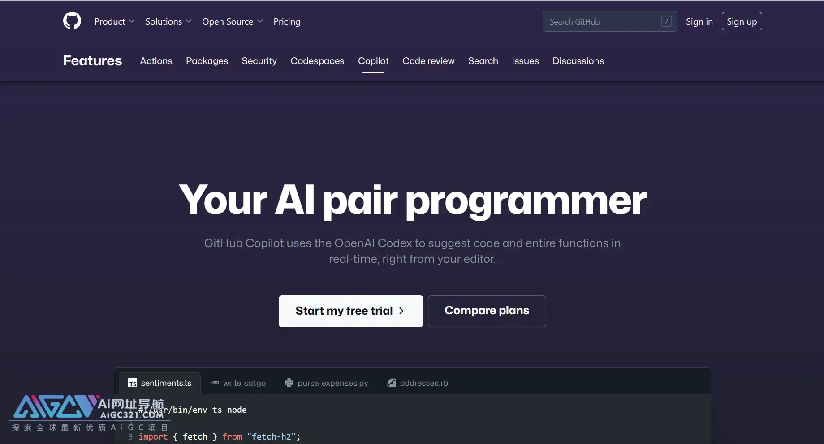
Task: Select the Copilot feature tab
Action: click(x=373, y=61)
